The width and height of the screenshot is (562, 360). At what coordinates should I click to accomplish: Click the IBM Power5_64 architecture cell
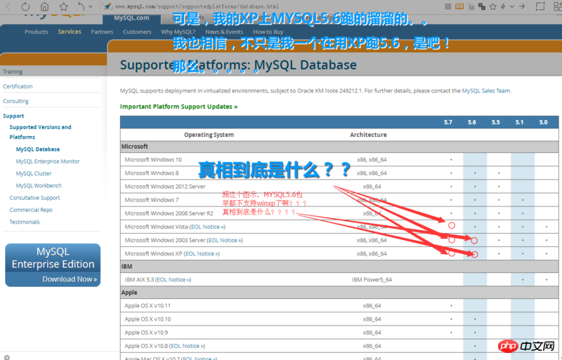pyautogui.click(x=372, y=280)
